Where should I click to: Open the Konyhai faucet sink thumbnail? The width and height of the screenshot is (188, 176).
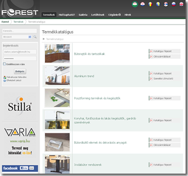[57, 120]
